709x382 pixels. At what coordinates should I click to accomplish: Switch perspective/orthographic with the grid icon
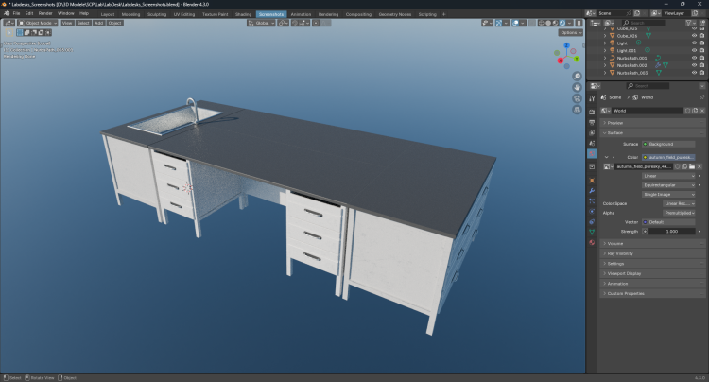click(x=577, y=110)
